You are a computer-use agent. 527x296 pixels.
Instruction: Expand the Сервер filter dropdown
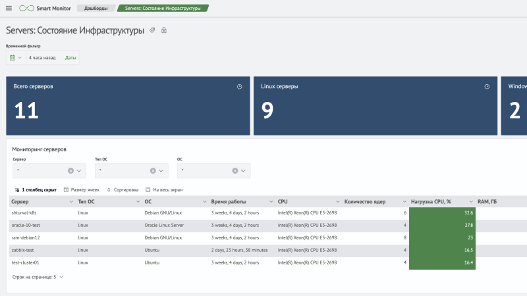(79, 170)
